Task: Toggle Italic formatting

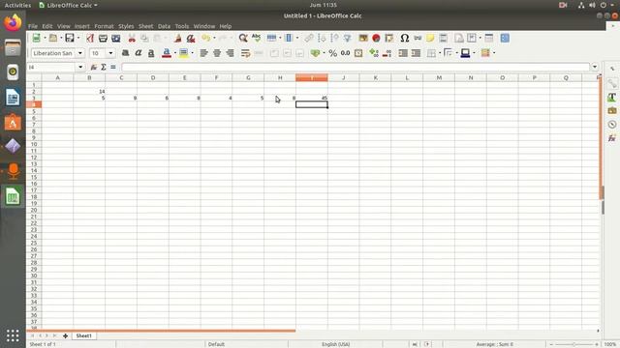Action: [139, 53]
